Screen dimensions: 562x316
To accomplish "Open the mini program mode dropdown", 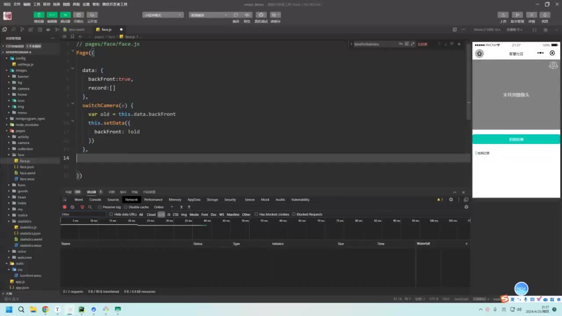I will (x=163, y=15).
